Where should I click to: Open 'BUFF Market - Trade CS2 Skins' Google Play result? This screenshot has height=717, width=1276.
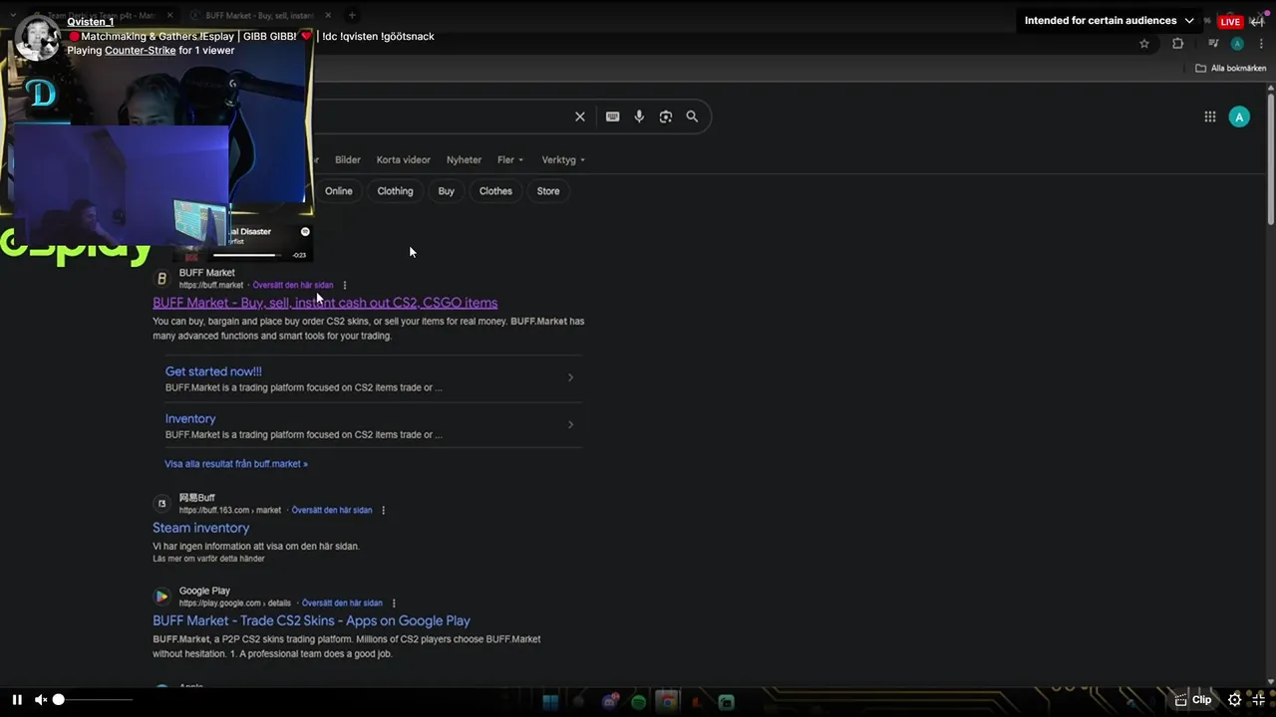pos(311,620)
